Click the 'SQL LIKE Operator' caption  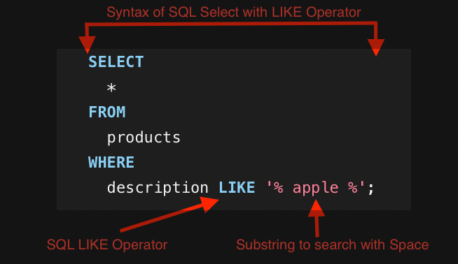pos(107,244)
